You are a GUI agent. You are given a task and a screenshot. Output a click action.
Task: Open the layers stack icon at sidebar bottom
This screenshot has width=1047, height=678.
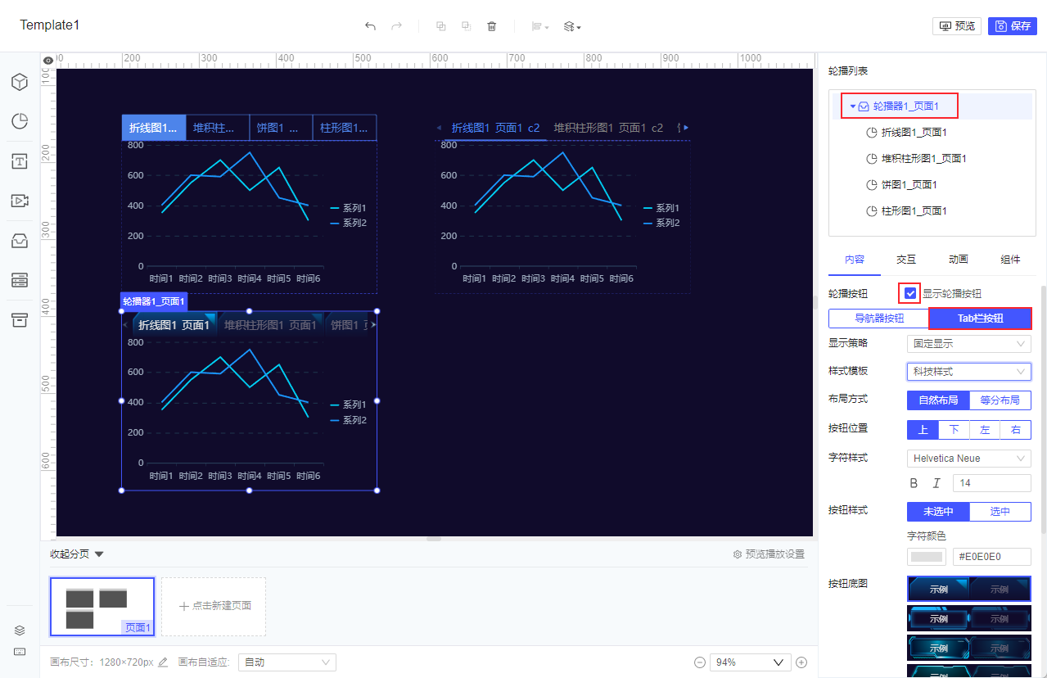point(20,631)
